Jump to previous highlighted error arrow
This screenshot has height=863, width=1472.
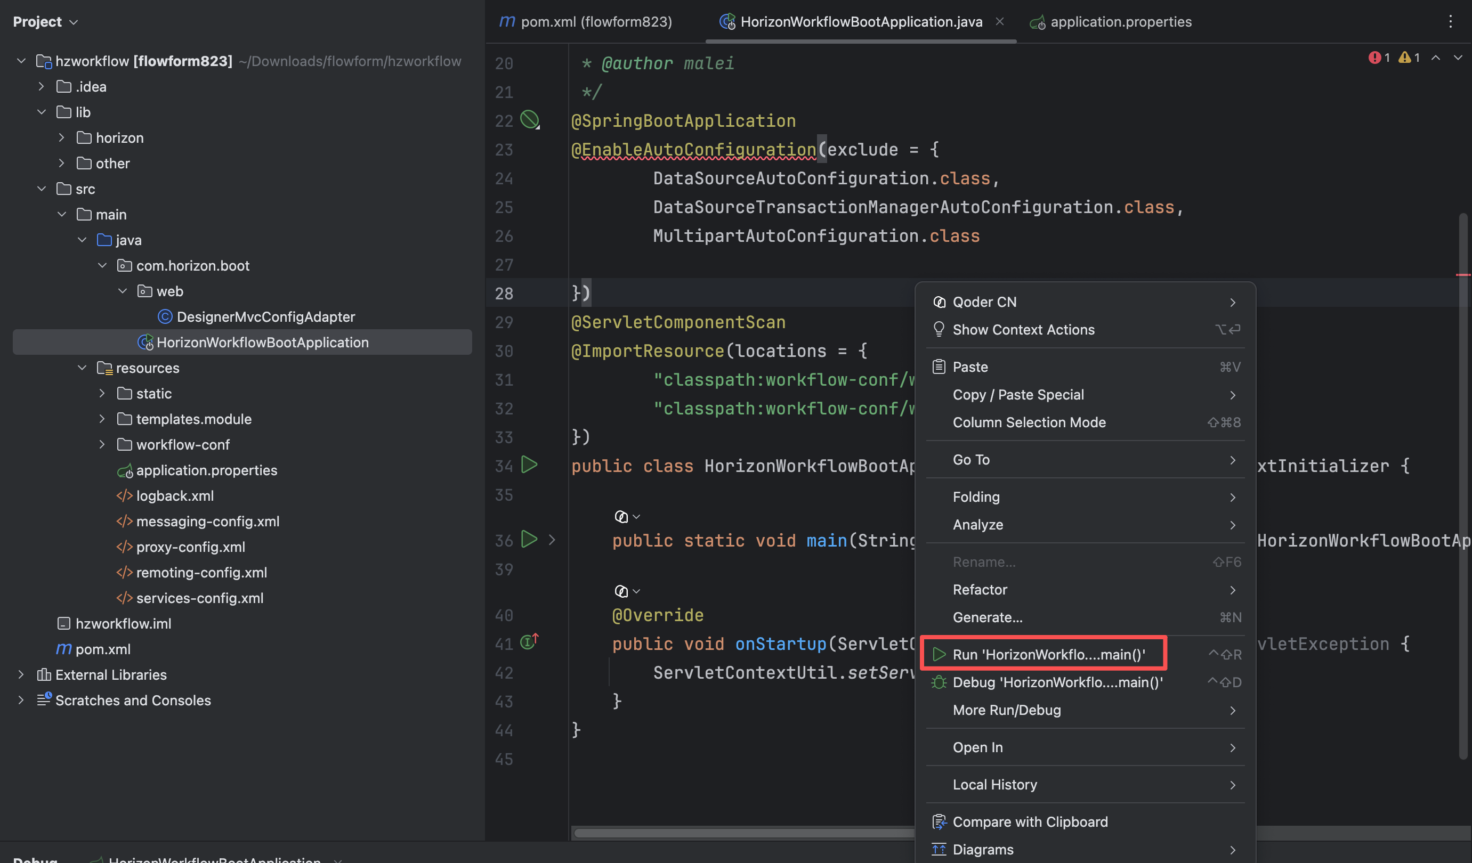(x=1435, y=58)
